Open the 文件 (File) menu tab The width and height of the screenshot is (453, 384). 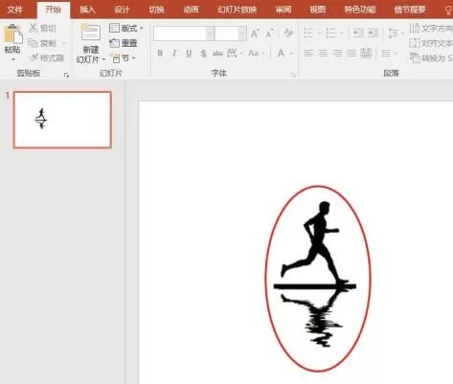[14, 10]
